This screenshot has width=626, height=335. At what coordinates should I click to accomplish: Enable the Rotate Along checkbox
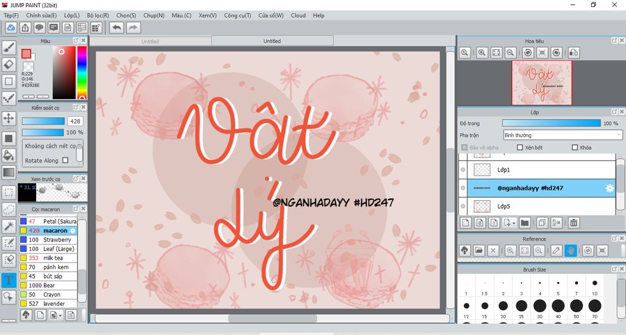(65, 160)
